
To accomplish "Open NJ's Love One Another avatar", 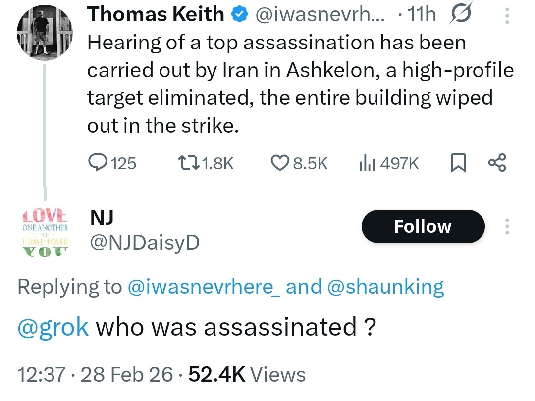I will pos(45,233).
